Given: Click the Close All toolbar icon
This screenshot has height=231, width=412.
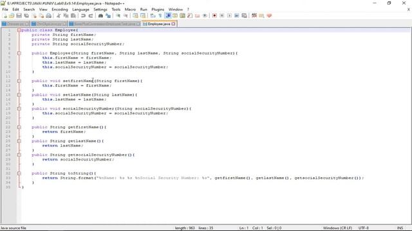Looking at the screenshot, I should point(41,15).
